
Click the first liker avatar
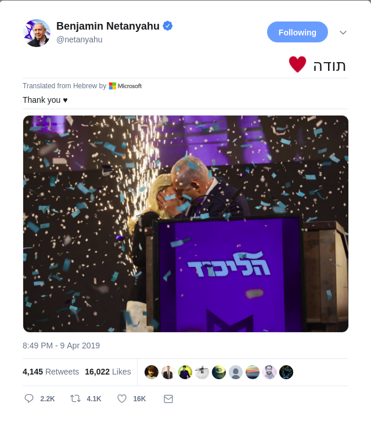coord(152,372)
